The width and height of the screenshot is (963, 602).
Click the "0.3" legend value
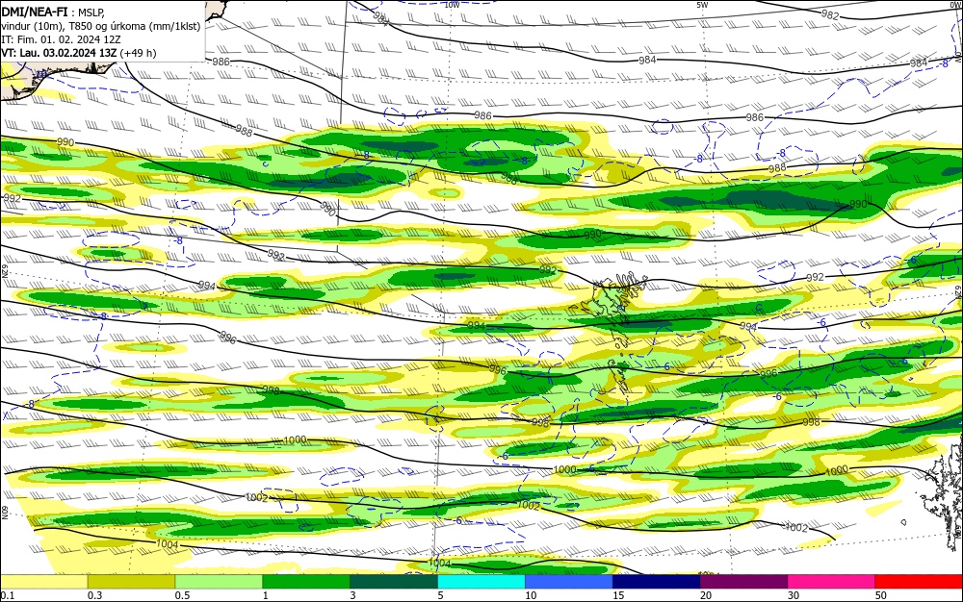(x=95, y=595)
